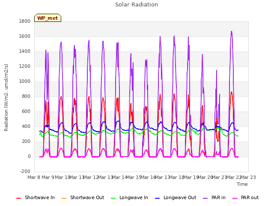Image resolution: width=274 pixels, height=206 pixels.
Task: Click the Radiation y-axis title
Action: [x=6, y=97]
